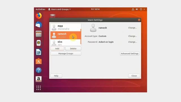Click the mpp user avatar in list

pyautogui.click(x=54, y=27)
